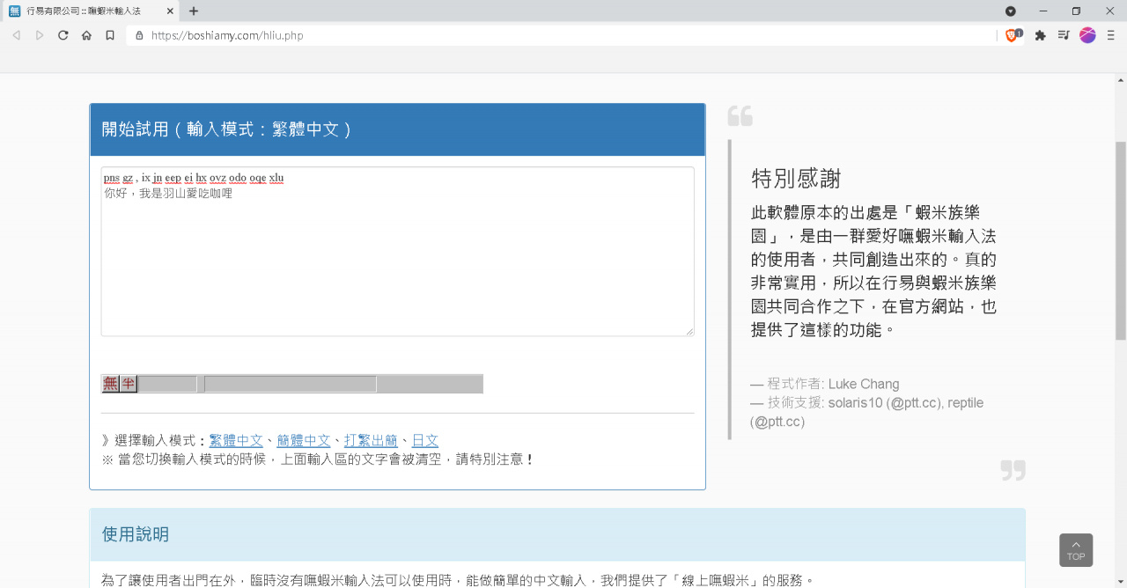Bookmark this page via the bookmark icon
The width and height of the screenshot is (1127, 588).
click(x=109, y=35)
